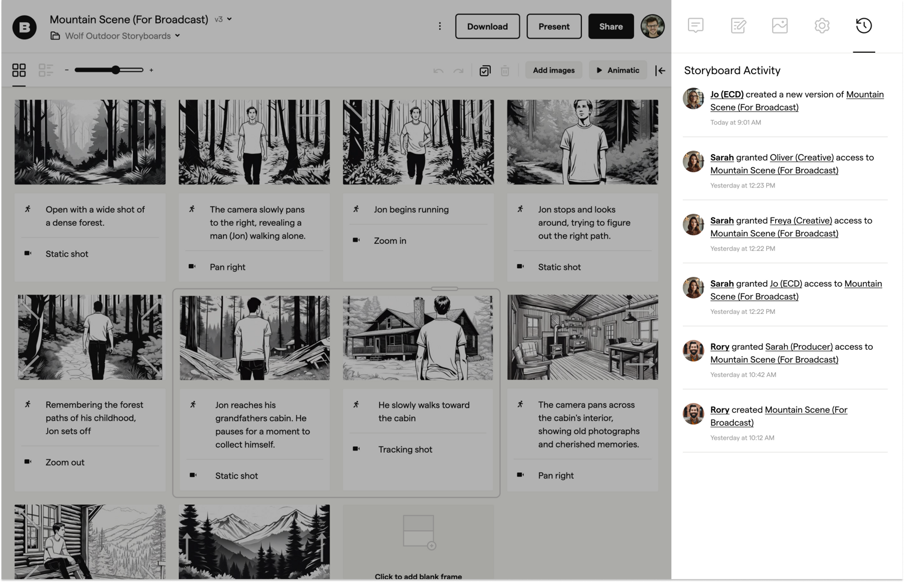Toggle the select-all frames checkbox icon

pos(485,71)
